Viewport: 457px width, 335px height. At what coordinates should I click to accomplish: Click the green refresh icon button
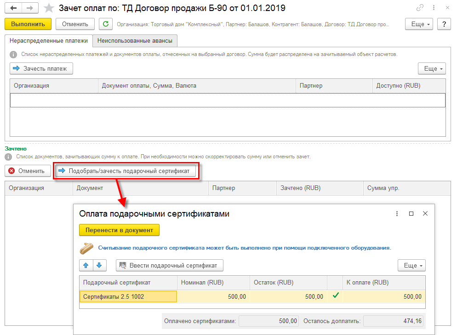click(x=106, y=24)
